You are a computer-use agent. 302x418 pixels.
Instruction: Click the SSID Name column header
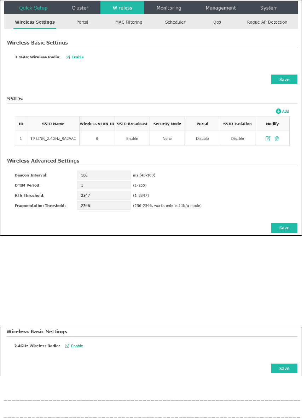point(53,124)
